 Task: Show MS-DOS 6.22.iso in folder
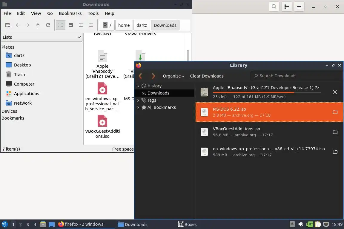pyautogui.click(x=335, y=112)
